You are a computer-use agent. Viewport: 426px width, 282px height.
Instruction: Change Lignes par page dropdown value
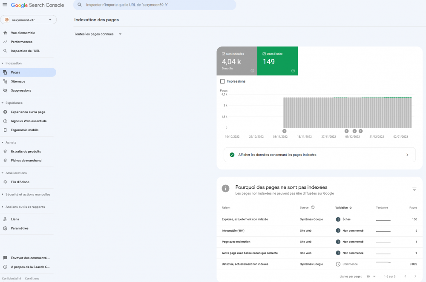371,276
